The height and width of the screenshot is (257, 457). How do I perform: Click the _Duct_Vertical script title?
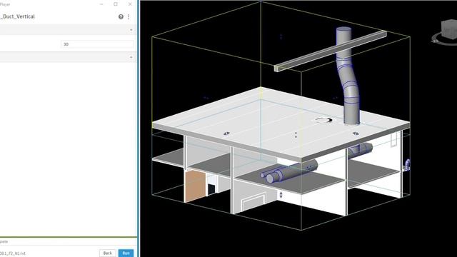[17, 16]
